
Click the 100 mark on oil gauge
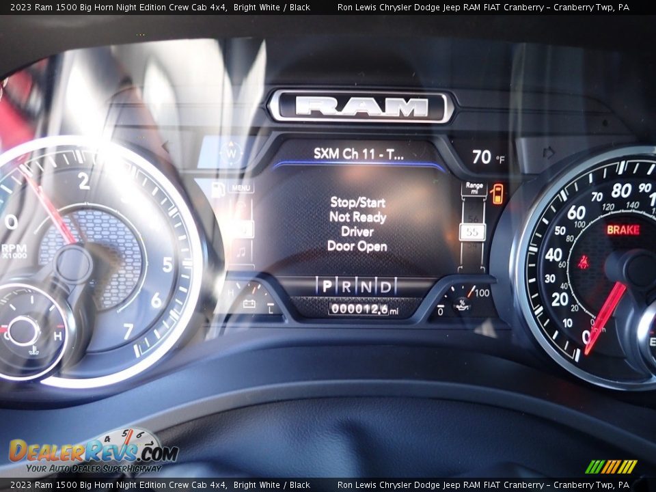[x=482, y=293]
